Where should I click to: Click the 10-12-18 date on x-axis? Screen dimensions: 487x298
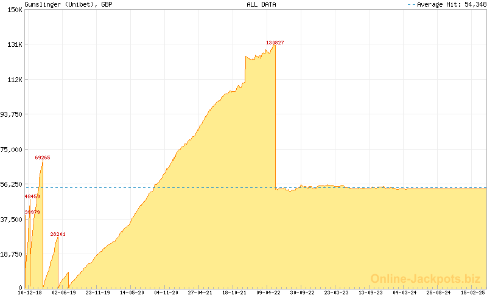tap(30, 293)
